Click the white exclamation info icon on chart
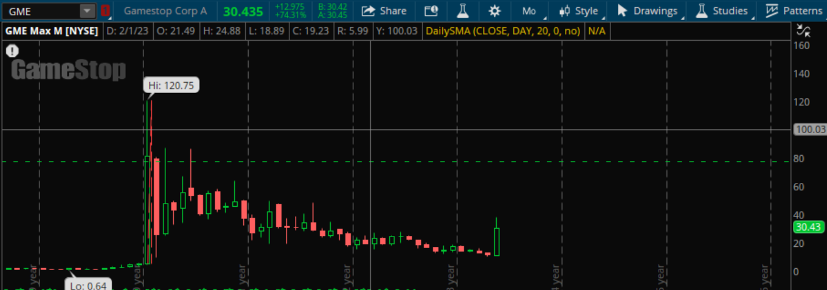This screenshot has width=827, height=290. 11,52
